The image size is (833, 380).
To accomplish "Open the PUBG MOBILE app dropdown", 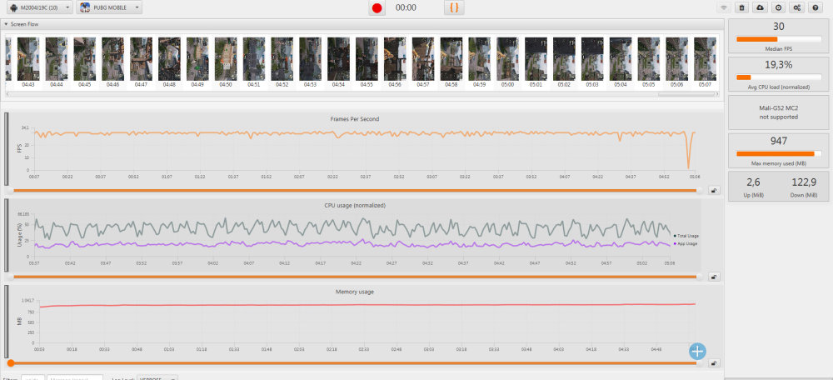I will click(x=109, y=7).
